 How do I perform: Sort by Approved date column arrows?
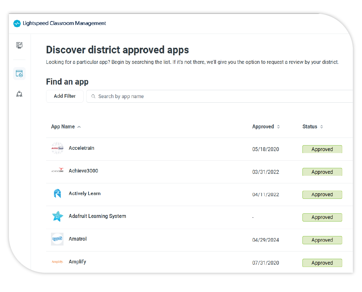coord(278,127)
